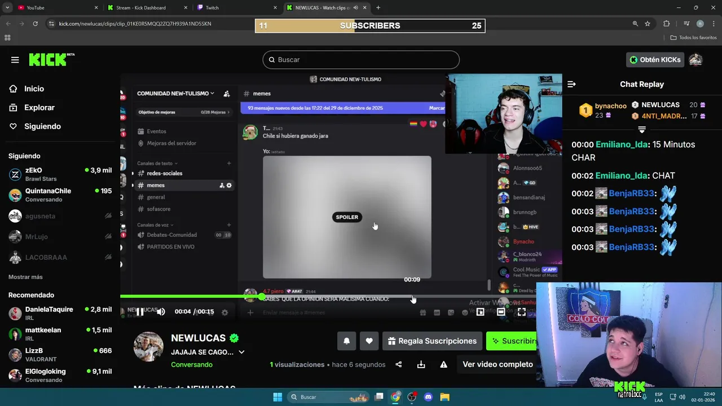
Task: Download the clip
Action: pyautogui.click(x=421, y=364)
